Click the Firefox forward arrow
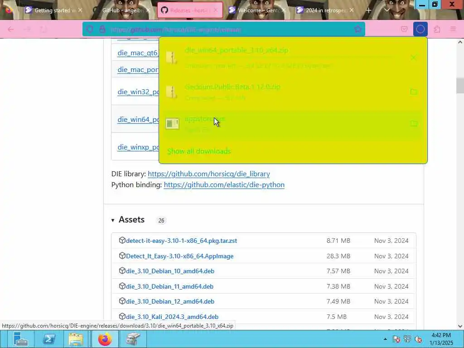The width and height of the screenshot is (464, 348). click(27, 29)
